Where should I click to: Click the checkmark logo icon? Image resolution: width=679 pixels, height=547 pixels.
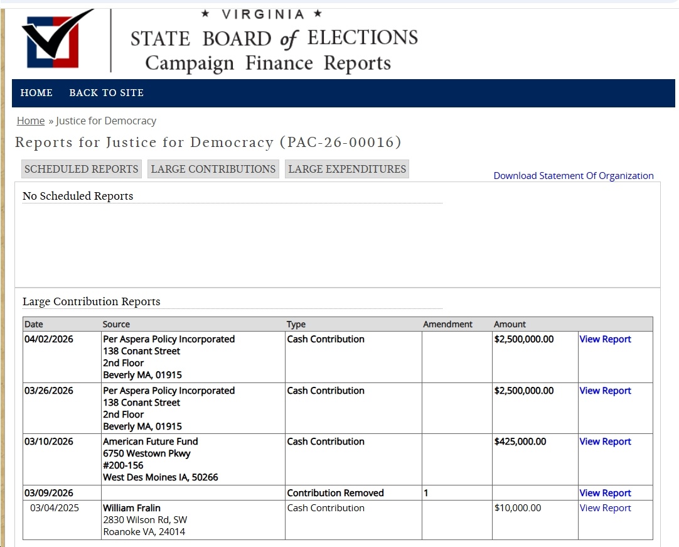point(56,39)
